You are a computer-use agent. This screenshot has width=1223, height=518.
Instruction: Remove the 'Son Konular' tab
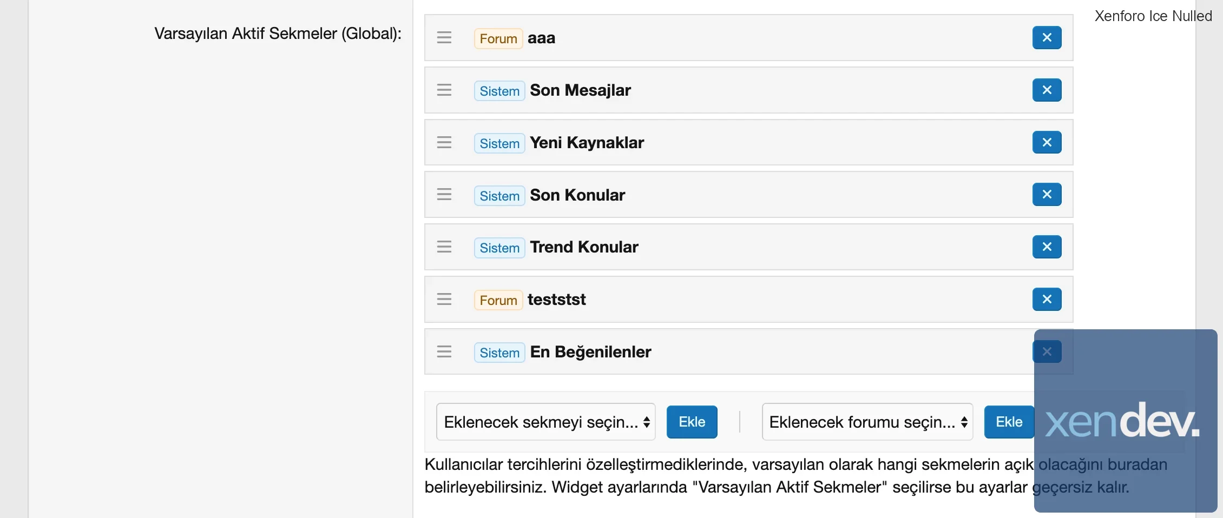(x=1047, y=195)
